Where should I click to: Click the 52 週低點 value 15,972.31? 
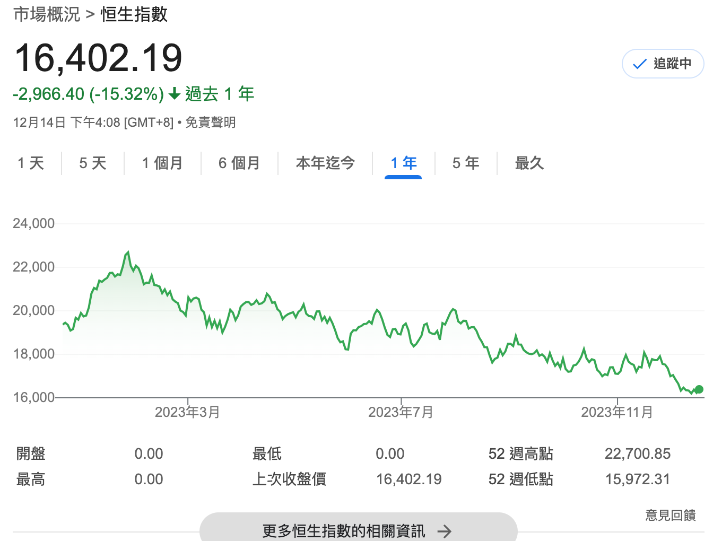pyautogui.click(x=638, y=479)
